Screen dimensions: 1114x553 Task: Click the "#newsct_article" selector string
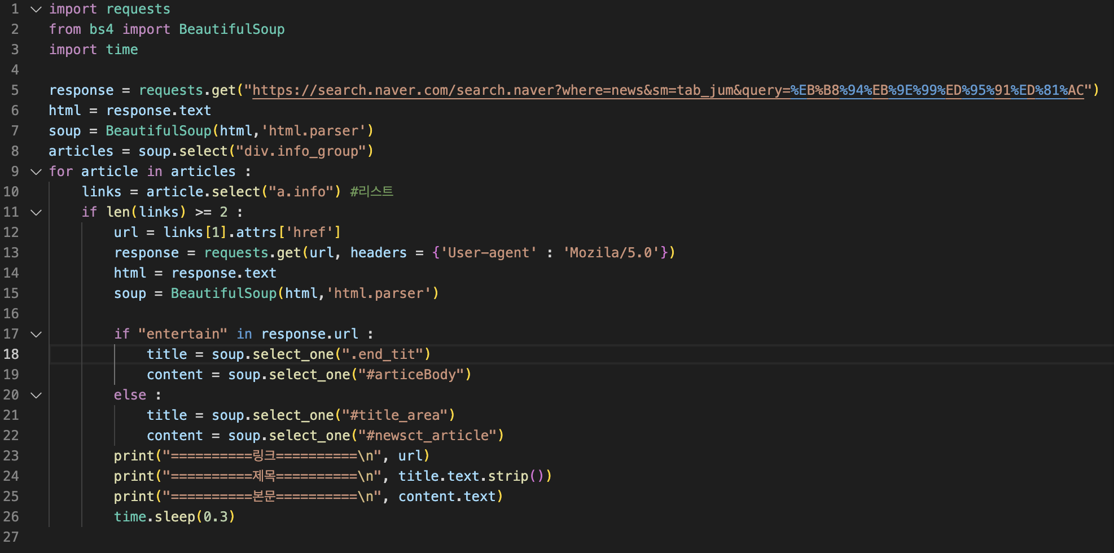pyautogui.click(x=427, y=436)
